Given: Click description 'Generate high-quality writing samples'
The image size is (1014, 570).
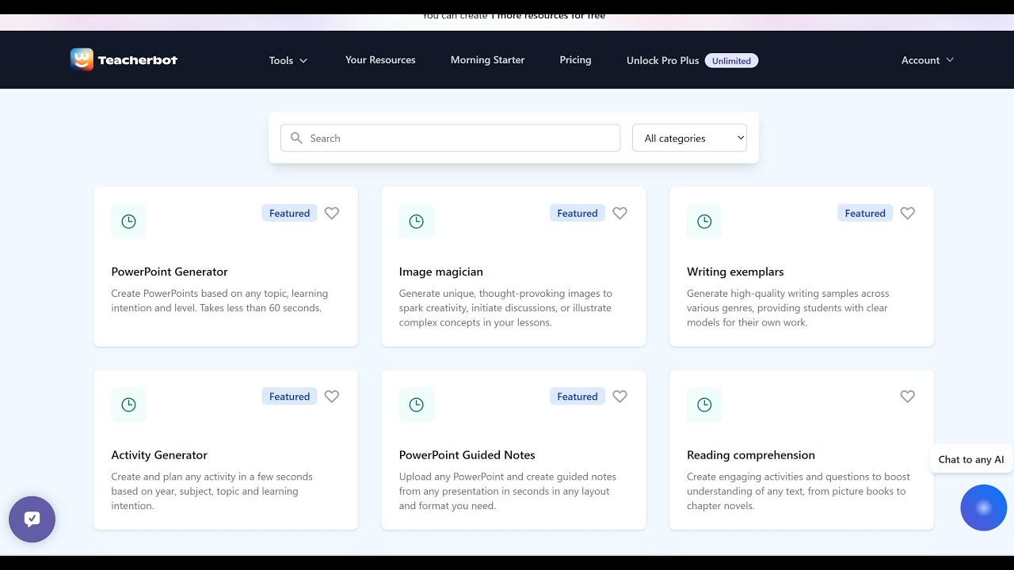Looking at the screenshot, I should point(787,308).
